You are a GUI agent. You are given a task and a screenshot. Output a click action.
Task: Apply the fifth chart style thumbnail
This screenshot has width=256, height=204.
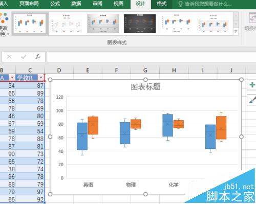point(177,24)
